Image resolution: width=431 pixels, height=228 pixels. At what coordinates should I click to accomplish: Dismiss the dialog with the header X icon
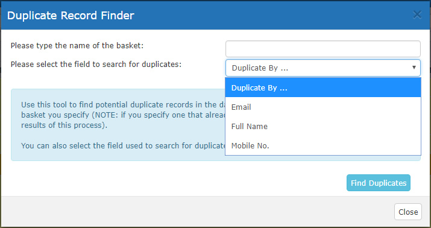(x=417, y=15)
